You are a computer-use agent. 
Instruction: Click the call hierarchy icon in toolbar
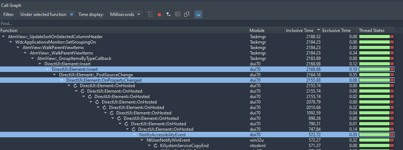pos(168,15)
